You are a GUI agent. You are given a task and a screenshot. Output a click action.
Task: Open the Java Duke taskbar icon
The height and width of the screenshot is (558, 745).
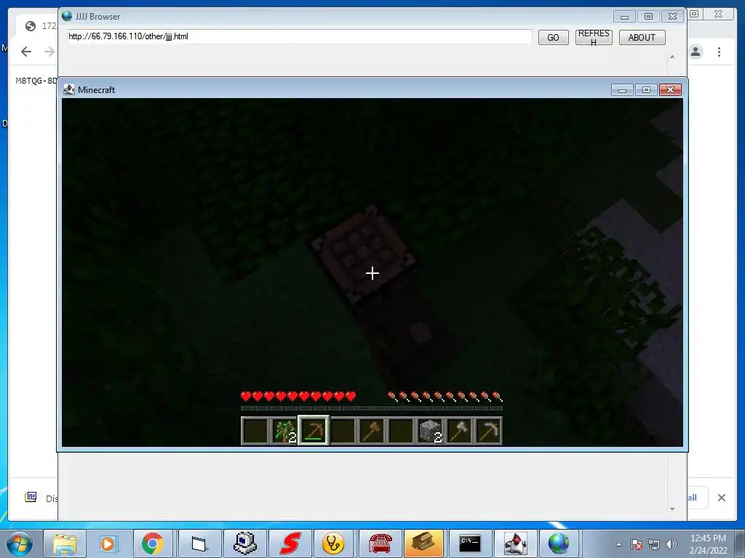pyautogui.click(x=516, y=543)
